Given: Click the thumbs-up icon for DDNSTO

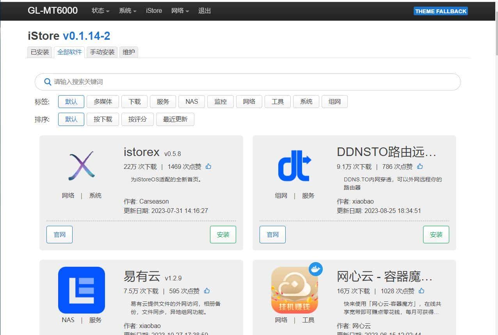Looking at the screenshot, I should (x=420, y=166).
